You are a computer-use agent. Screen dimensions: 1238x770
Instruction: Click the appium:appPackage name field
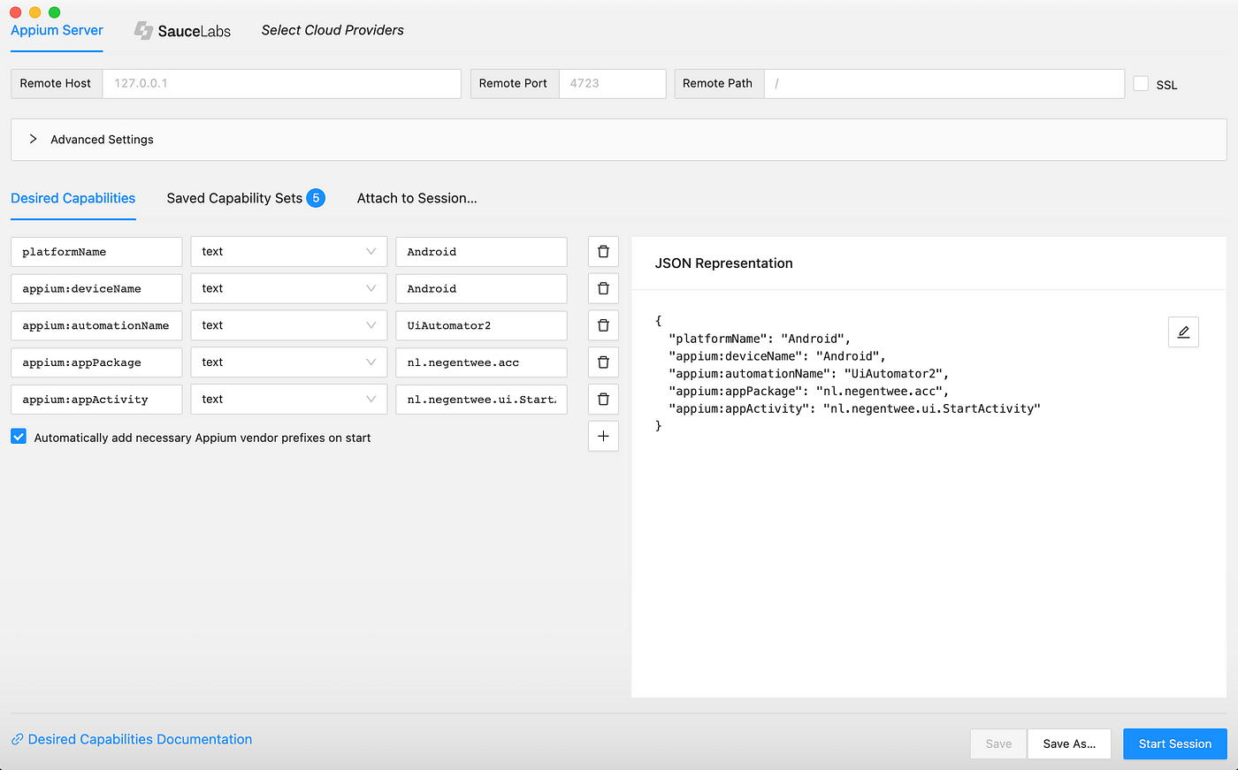96,362
